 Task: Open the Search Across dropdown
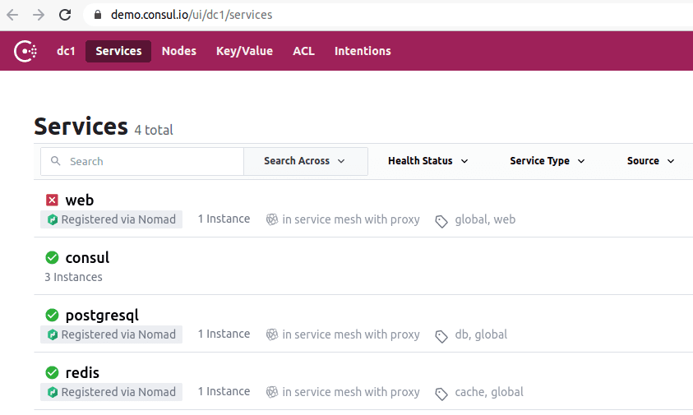point(306,161)
